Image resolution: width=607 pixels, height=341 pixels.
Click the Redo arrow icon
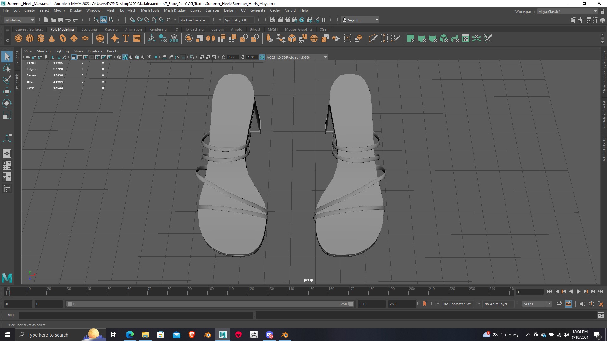(75, 20)
